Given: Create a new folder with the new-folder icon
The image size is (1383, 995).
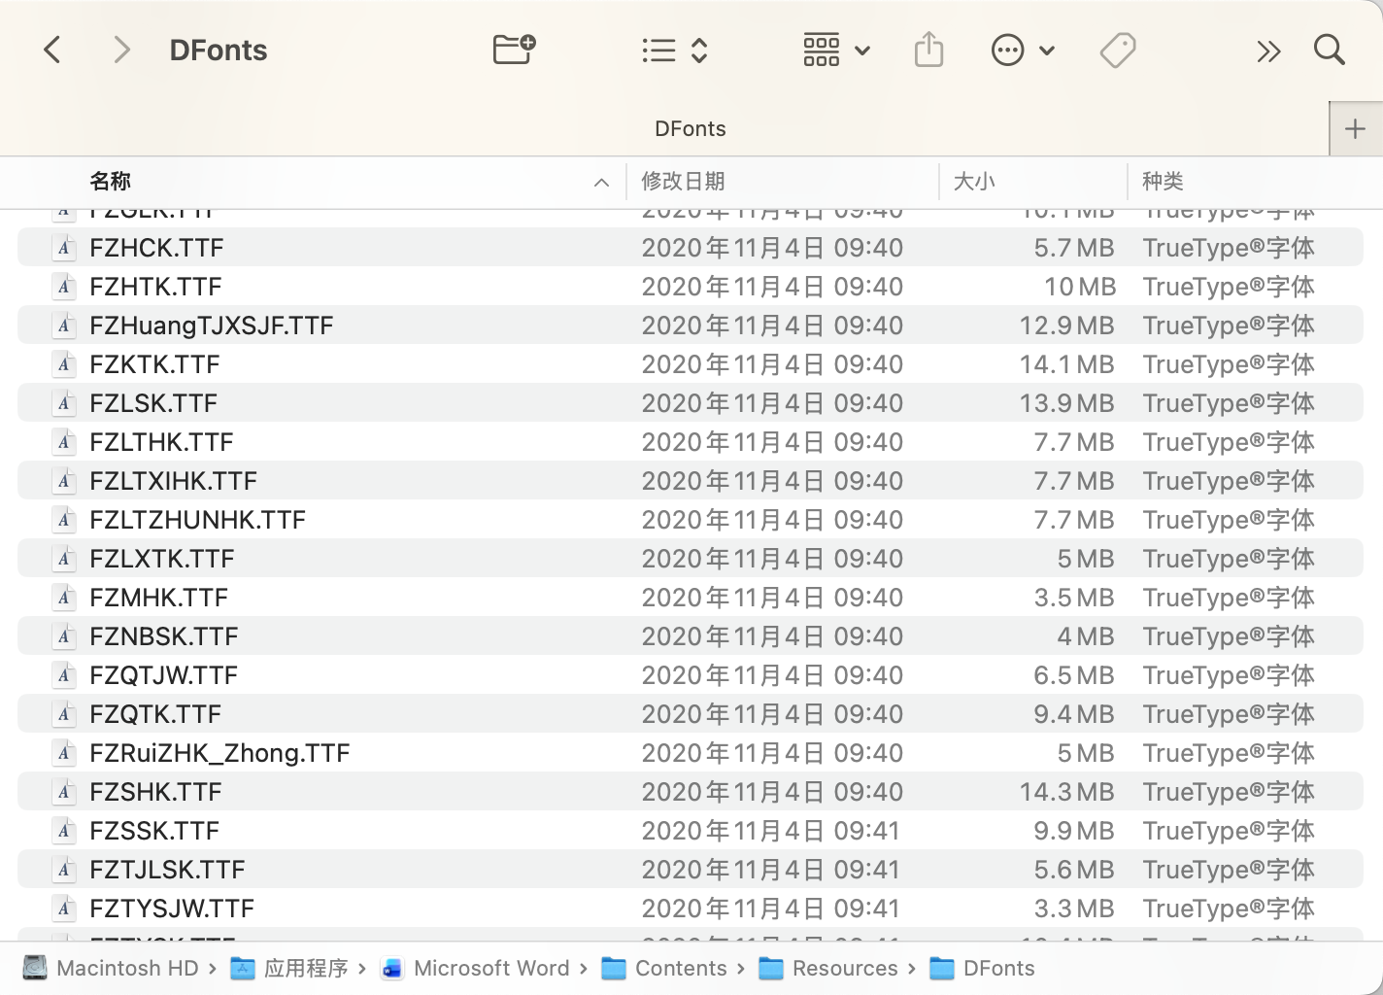Looking at the screenshot, I should [x=513, y=50].
